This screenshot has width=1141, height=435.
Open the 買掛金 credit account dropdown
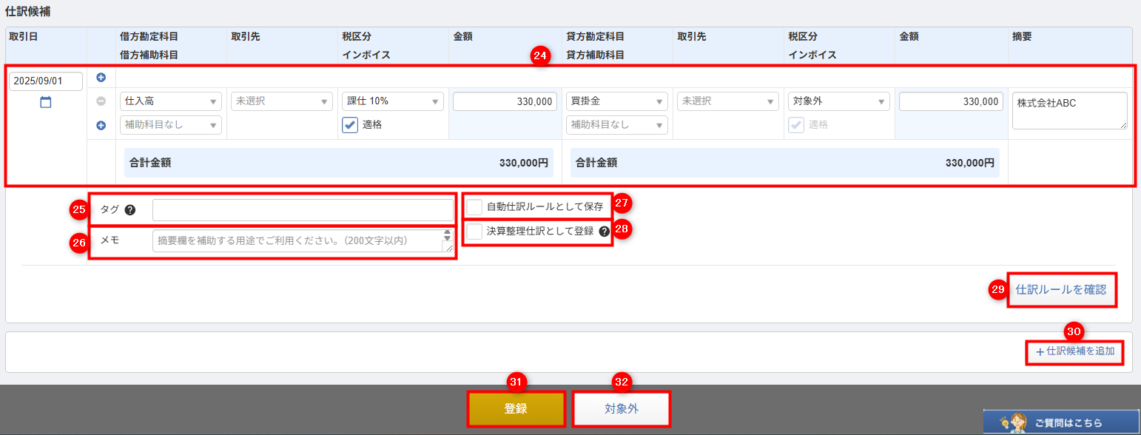click(x=616, y=101)
